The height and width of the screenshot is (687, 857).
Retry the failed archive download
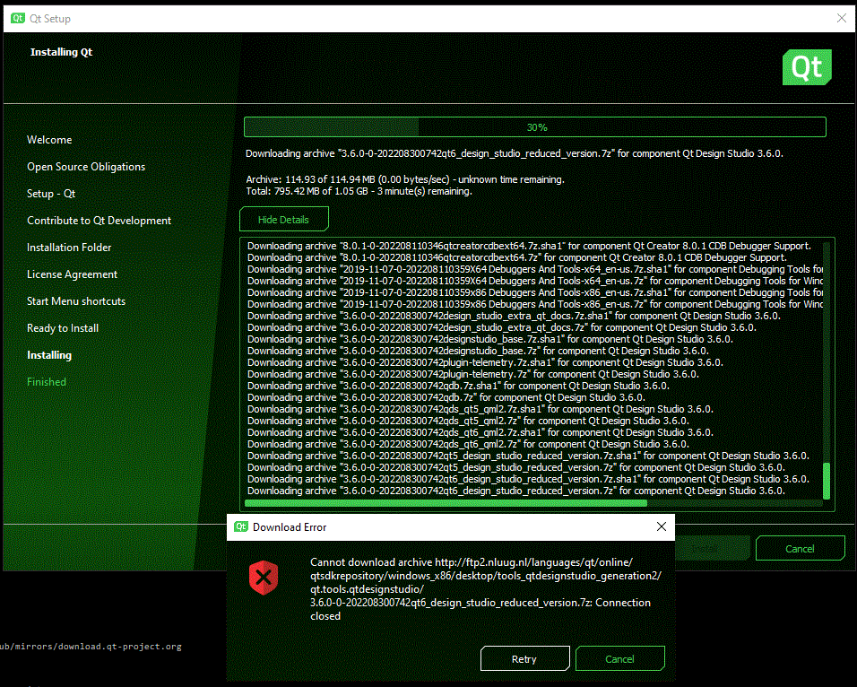[524, 658]
